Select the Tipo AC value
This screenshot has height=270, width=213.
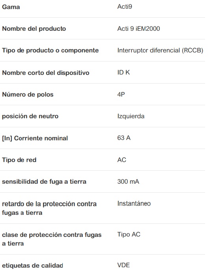tap(129, 235)
